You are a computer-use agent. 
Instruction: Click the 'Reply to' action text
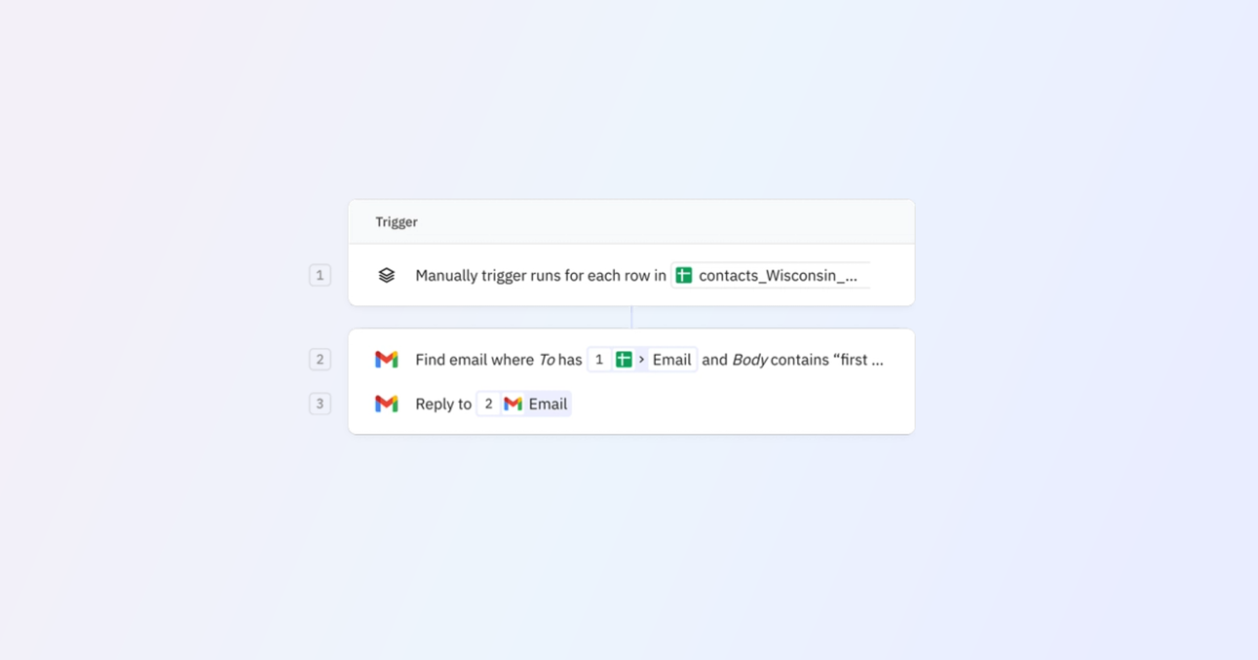[x=443, y=403]
